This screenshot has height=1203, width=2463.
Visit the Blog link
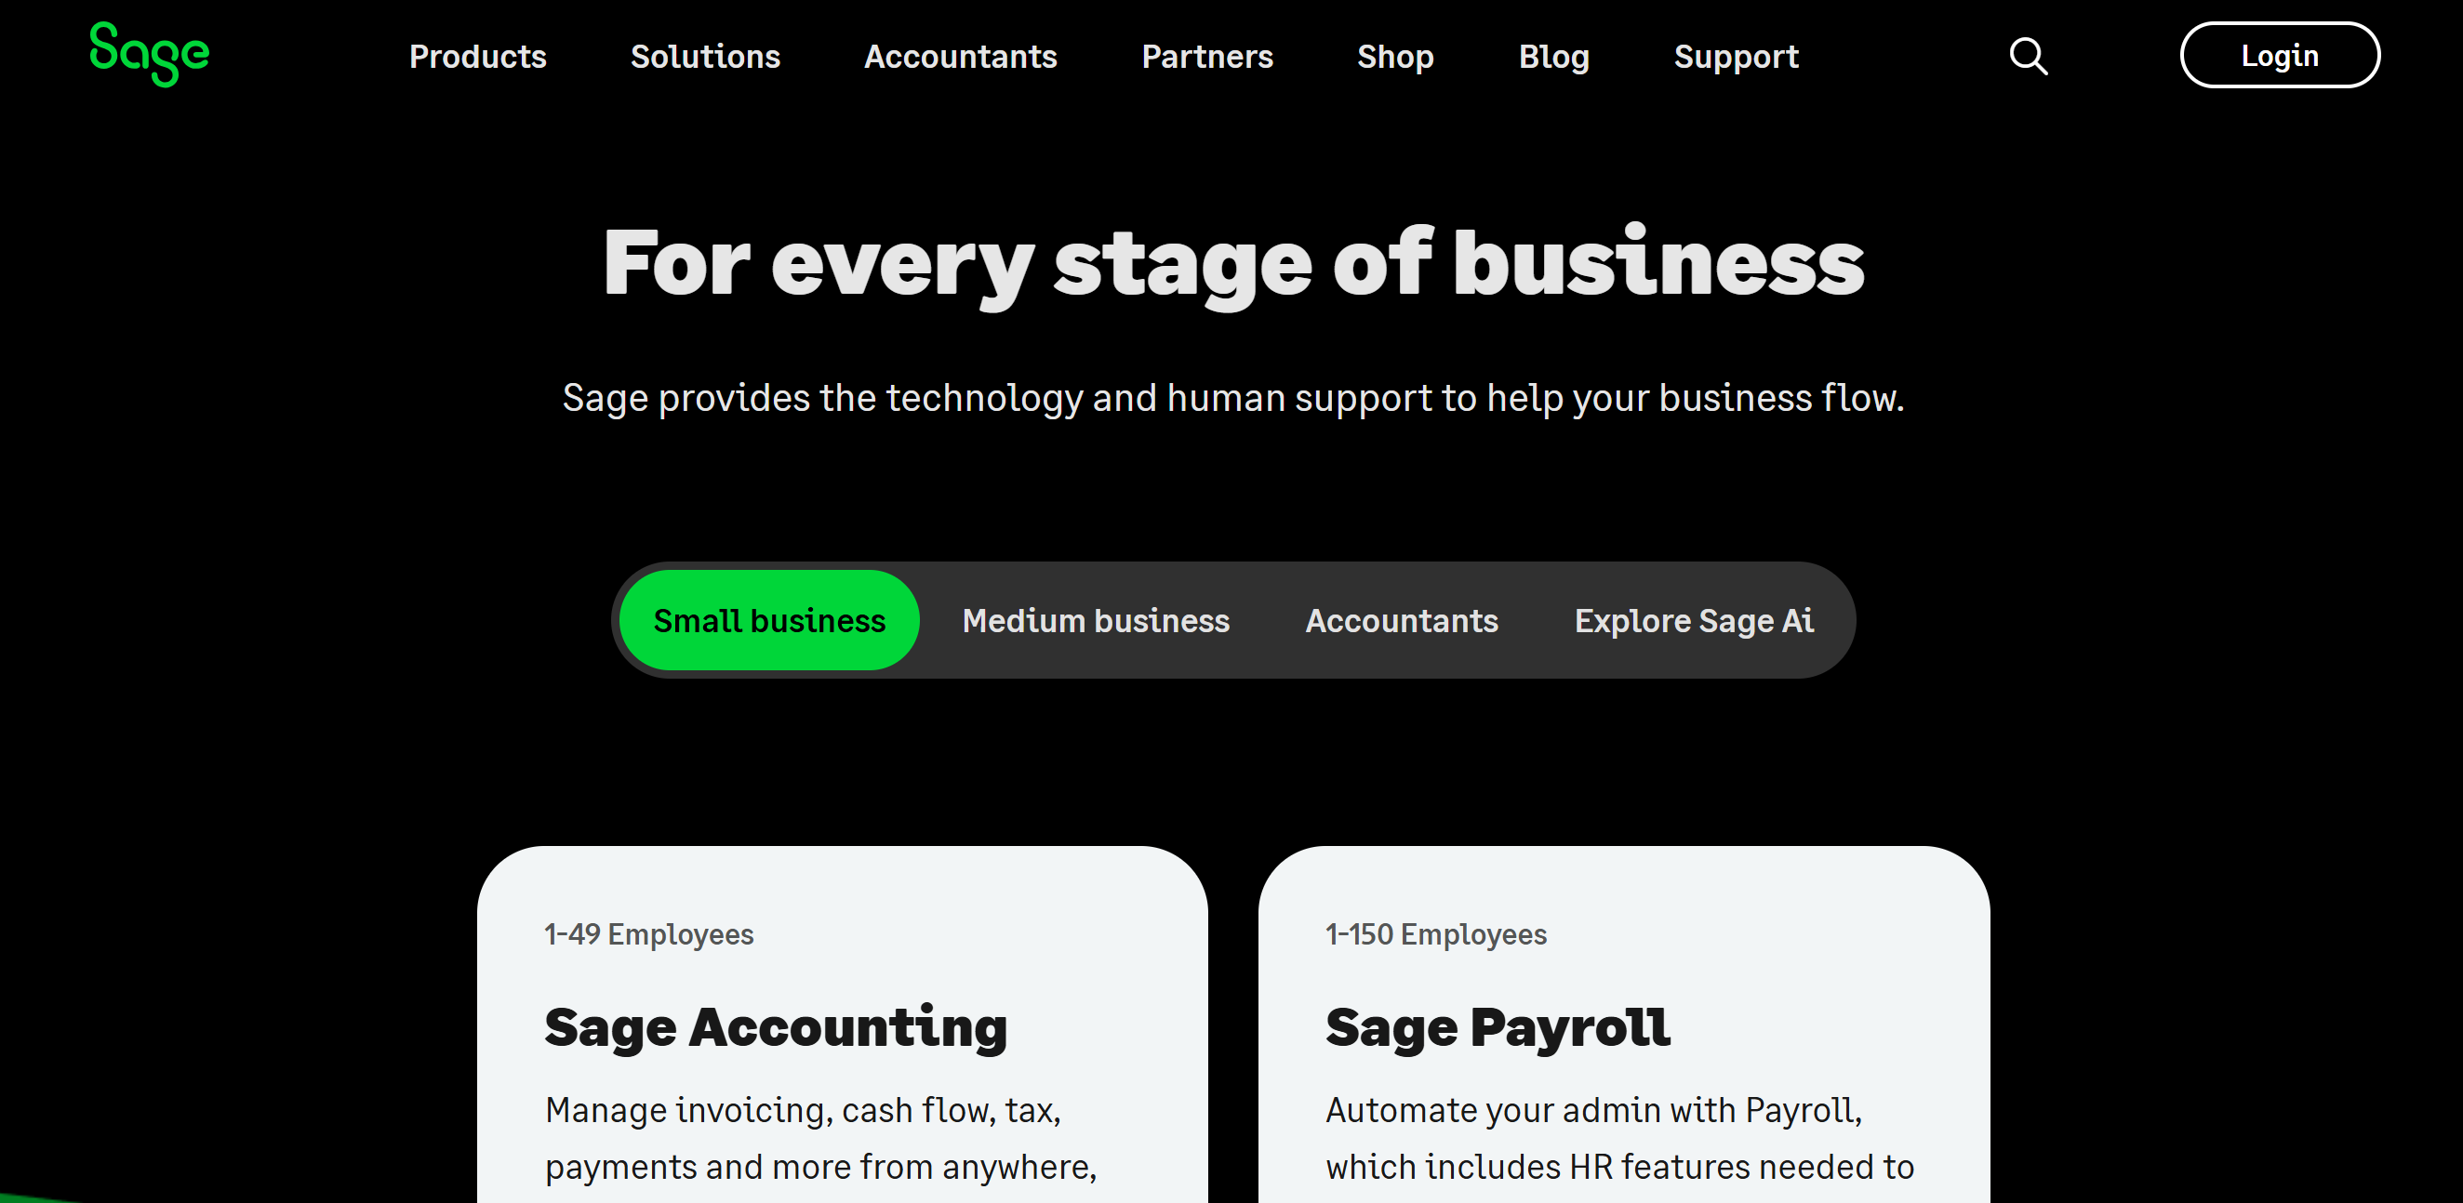(x=1553, y=57)
